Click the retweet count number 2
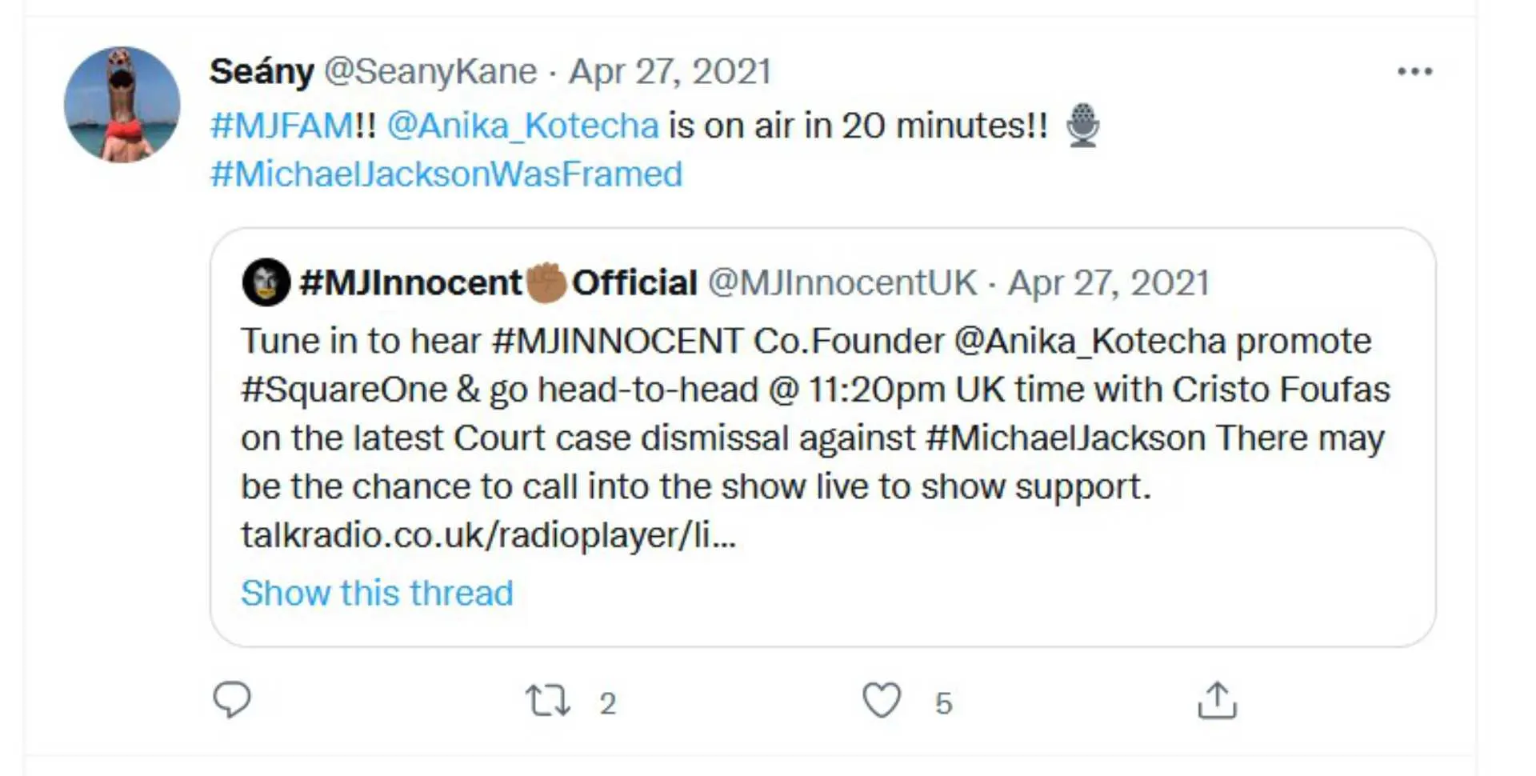This screenshot has width=1536, height=776. pyautogui.click(x=608, y=703)
